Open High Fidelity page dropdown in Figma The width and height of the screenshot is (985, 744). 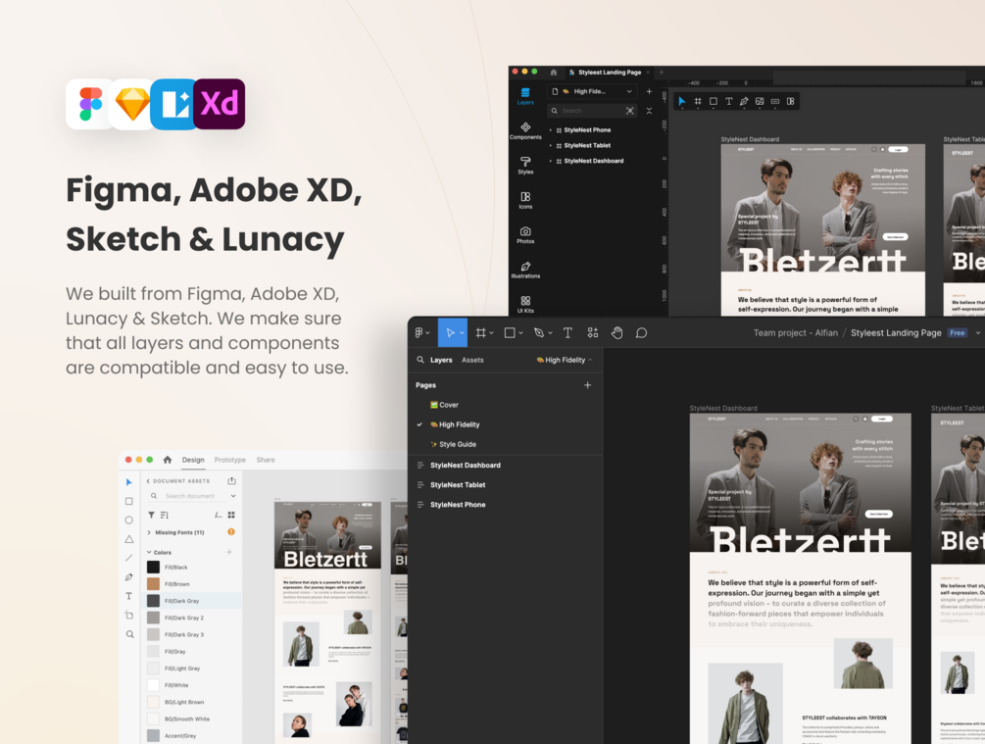pos(565,360)
